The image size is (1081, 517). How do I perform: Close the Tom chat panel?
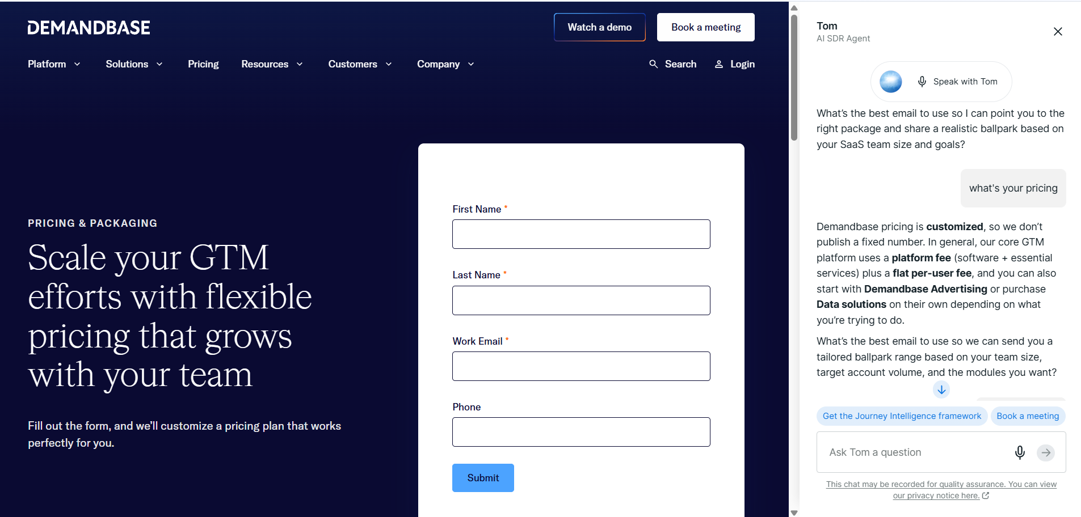[x=1058, y=32]
